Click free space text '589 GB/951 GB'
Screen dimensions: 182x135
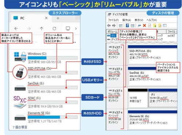pos(51,62)
